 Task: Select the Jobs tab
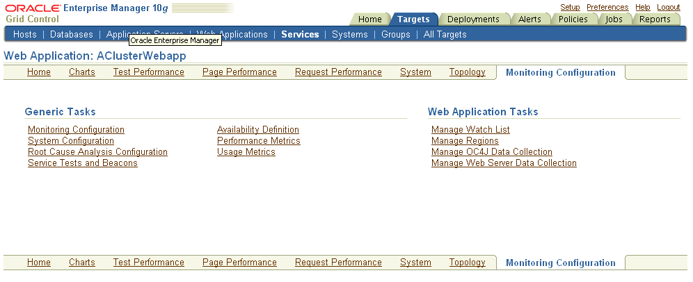pos(614,19)
